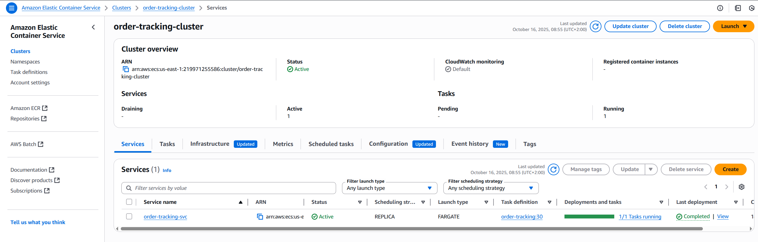Click the Update service button
The height and width of the screenshot is (242, 758).
pos(629,170)
